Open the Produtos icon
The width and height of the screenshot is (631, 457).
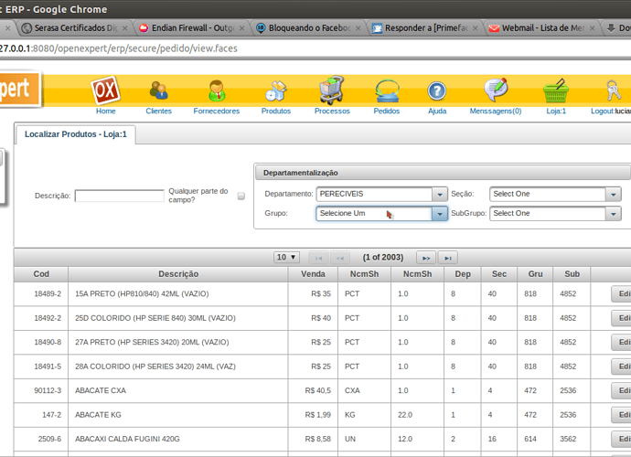(276, 90)
